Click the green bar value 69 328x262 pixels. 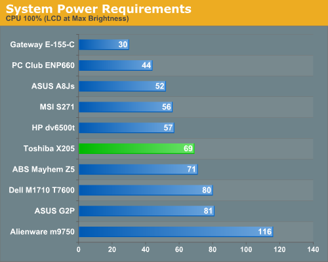188,149
